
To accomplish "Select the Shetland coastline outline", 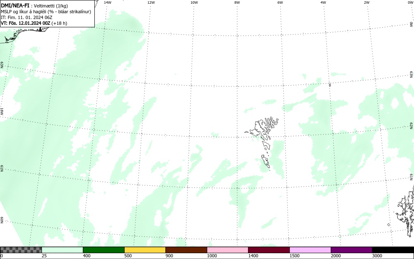I will pos(405,211).
